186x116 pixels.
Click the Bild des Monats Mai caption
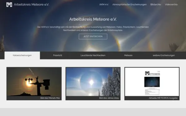[50, 98]
